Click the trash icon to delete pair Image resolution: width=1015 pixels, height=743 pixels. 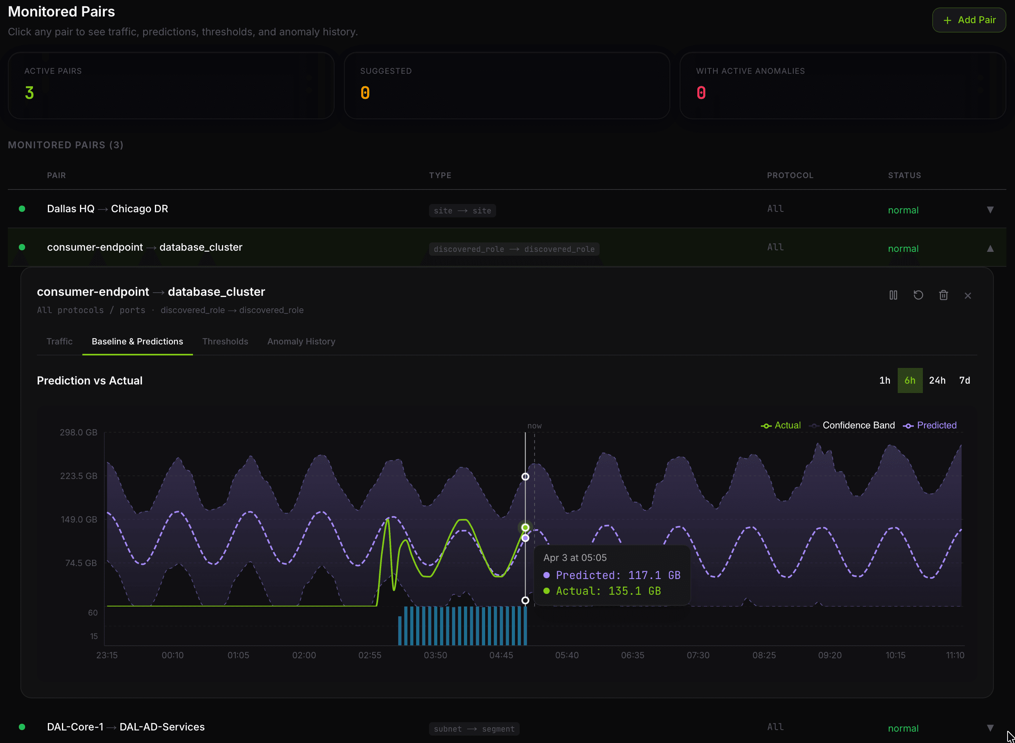(944, 295)
